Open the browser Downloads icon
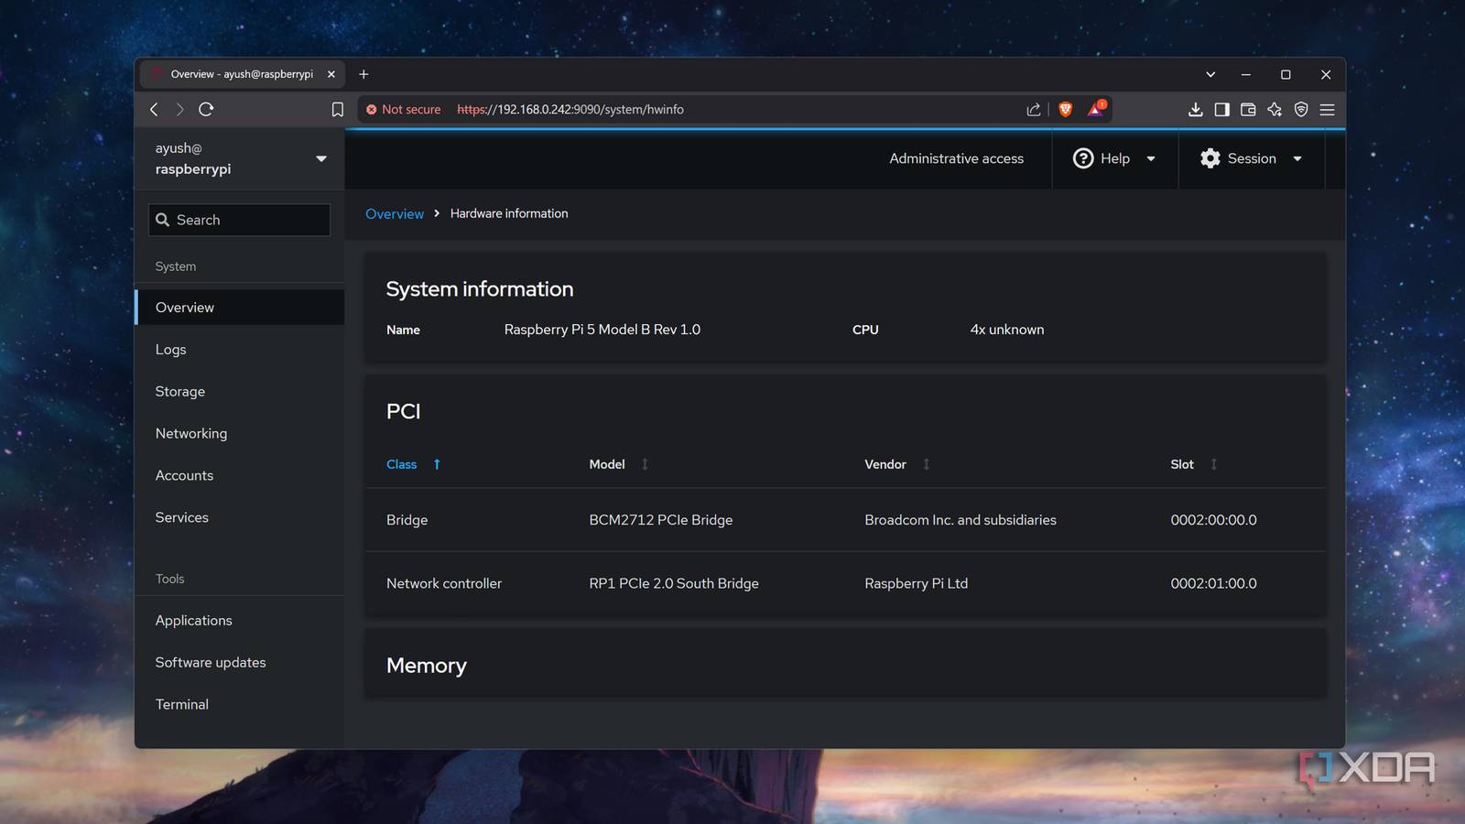Screen dimensions: 1465x824 coord(1196,109)
